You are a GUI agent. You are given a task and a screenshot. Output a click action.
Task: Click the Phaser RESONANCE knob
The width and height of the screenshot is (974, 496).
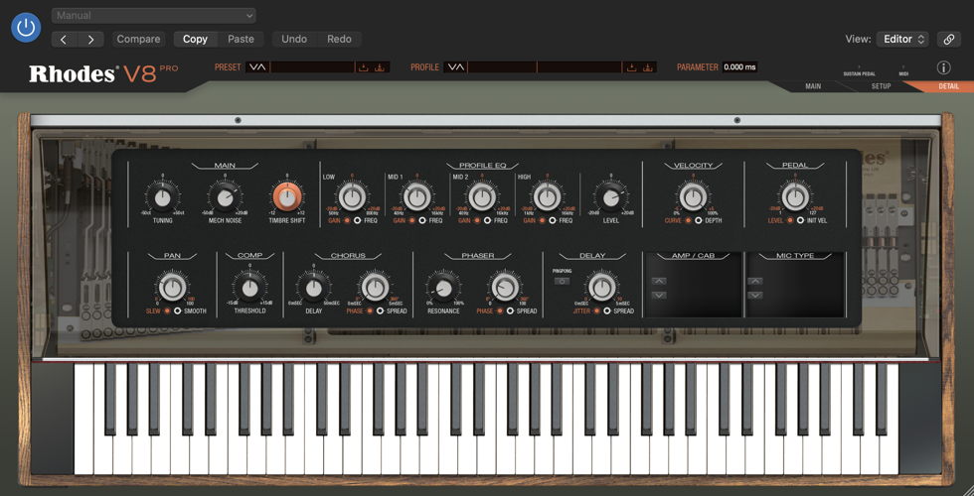click(443, 288)
